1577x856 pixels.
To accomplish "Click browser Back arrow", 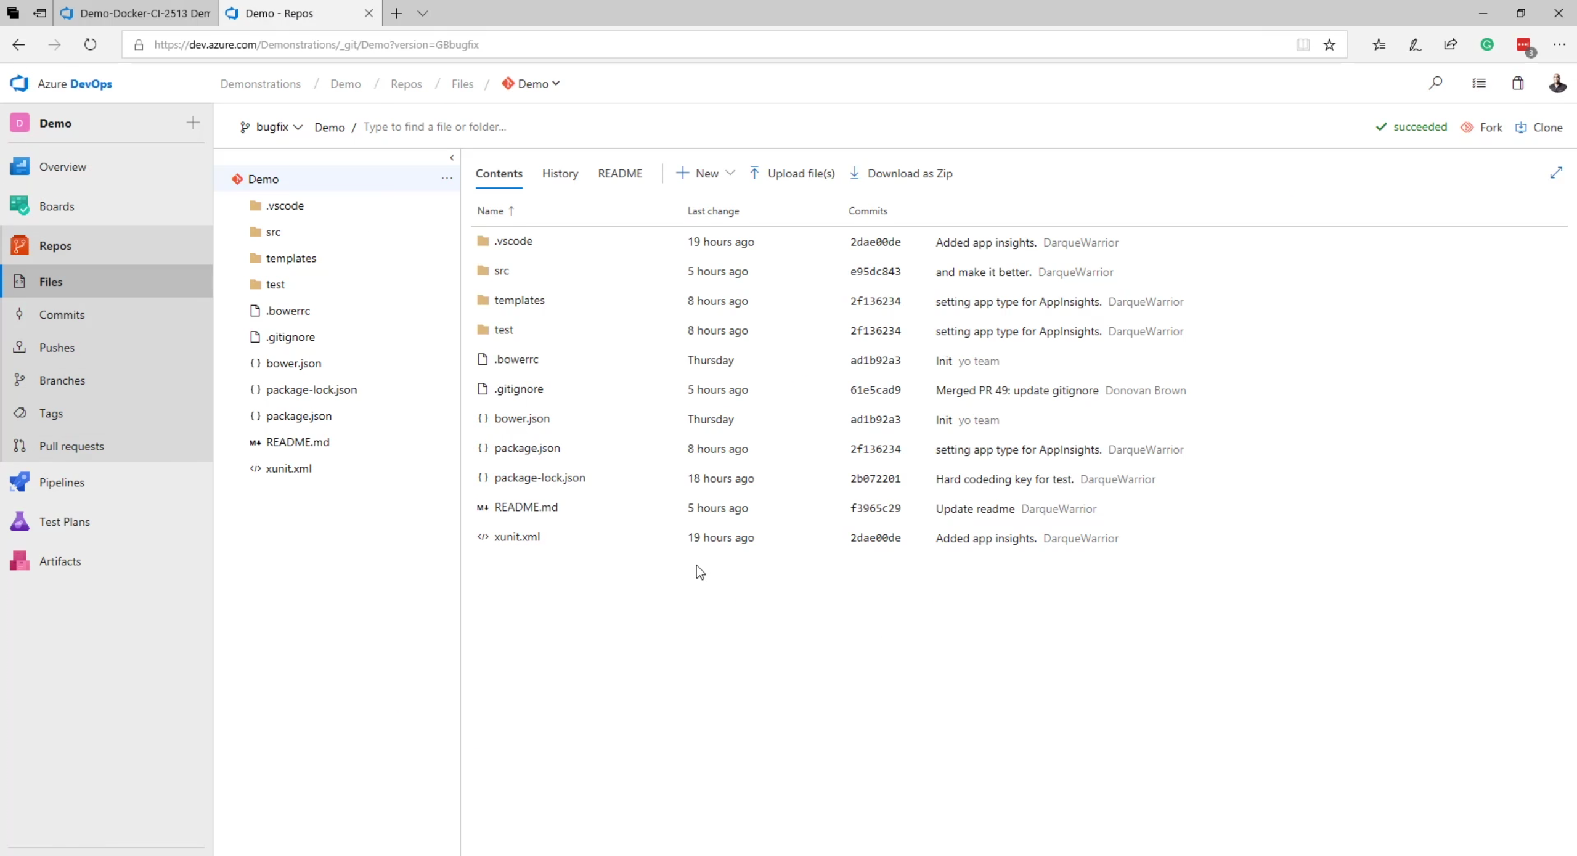I will [18, 44].
